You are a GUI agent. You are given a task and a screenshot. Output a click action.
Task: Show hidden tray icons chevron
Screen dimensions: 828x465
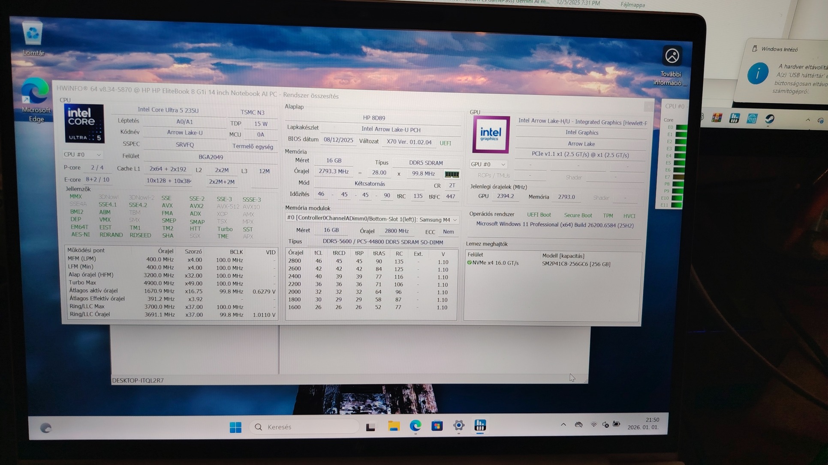(563, 425)
